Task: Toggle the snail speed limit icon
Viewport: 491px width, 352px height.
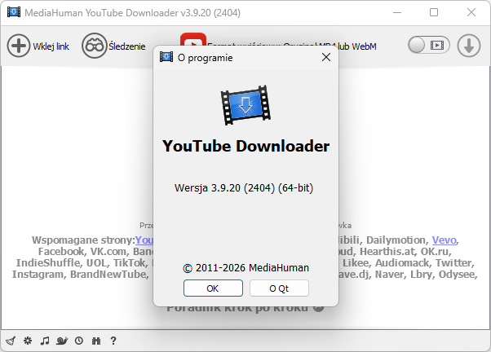Action: (62, 341)
